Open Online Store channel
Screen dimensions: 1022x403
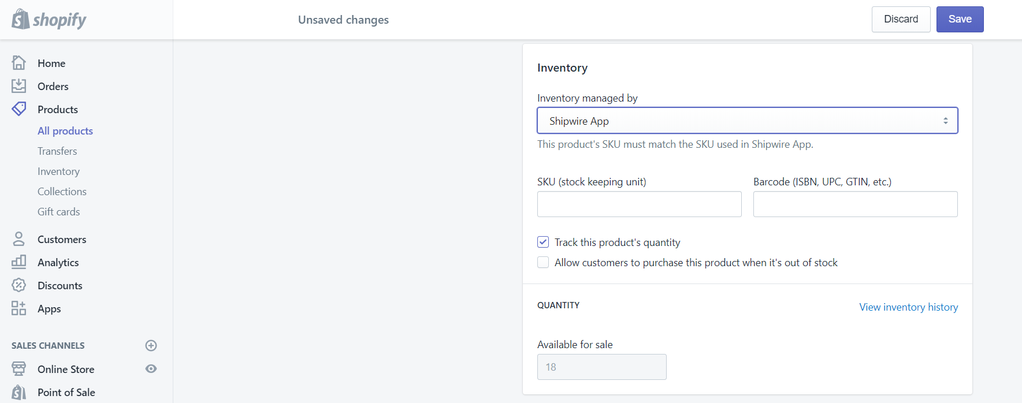coord(66,369)
